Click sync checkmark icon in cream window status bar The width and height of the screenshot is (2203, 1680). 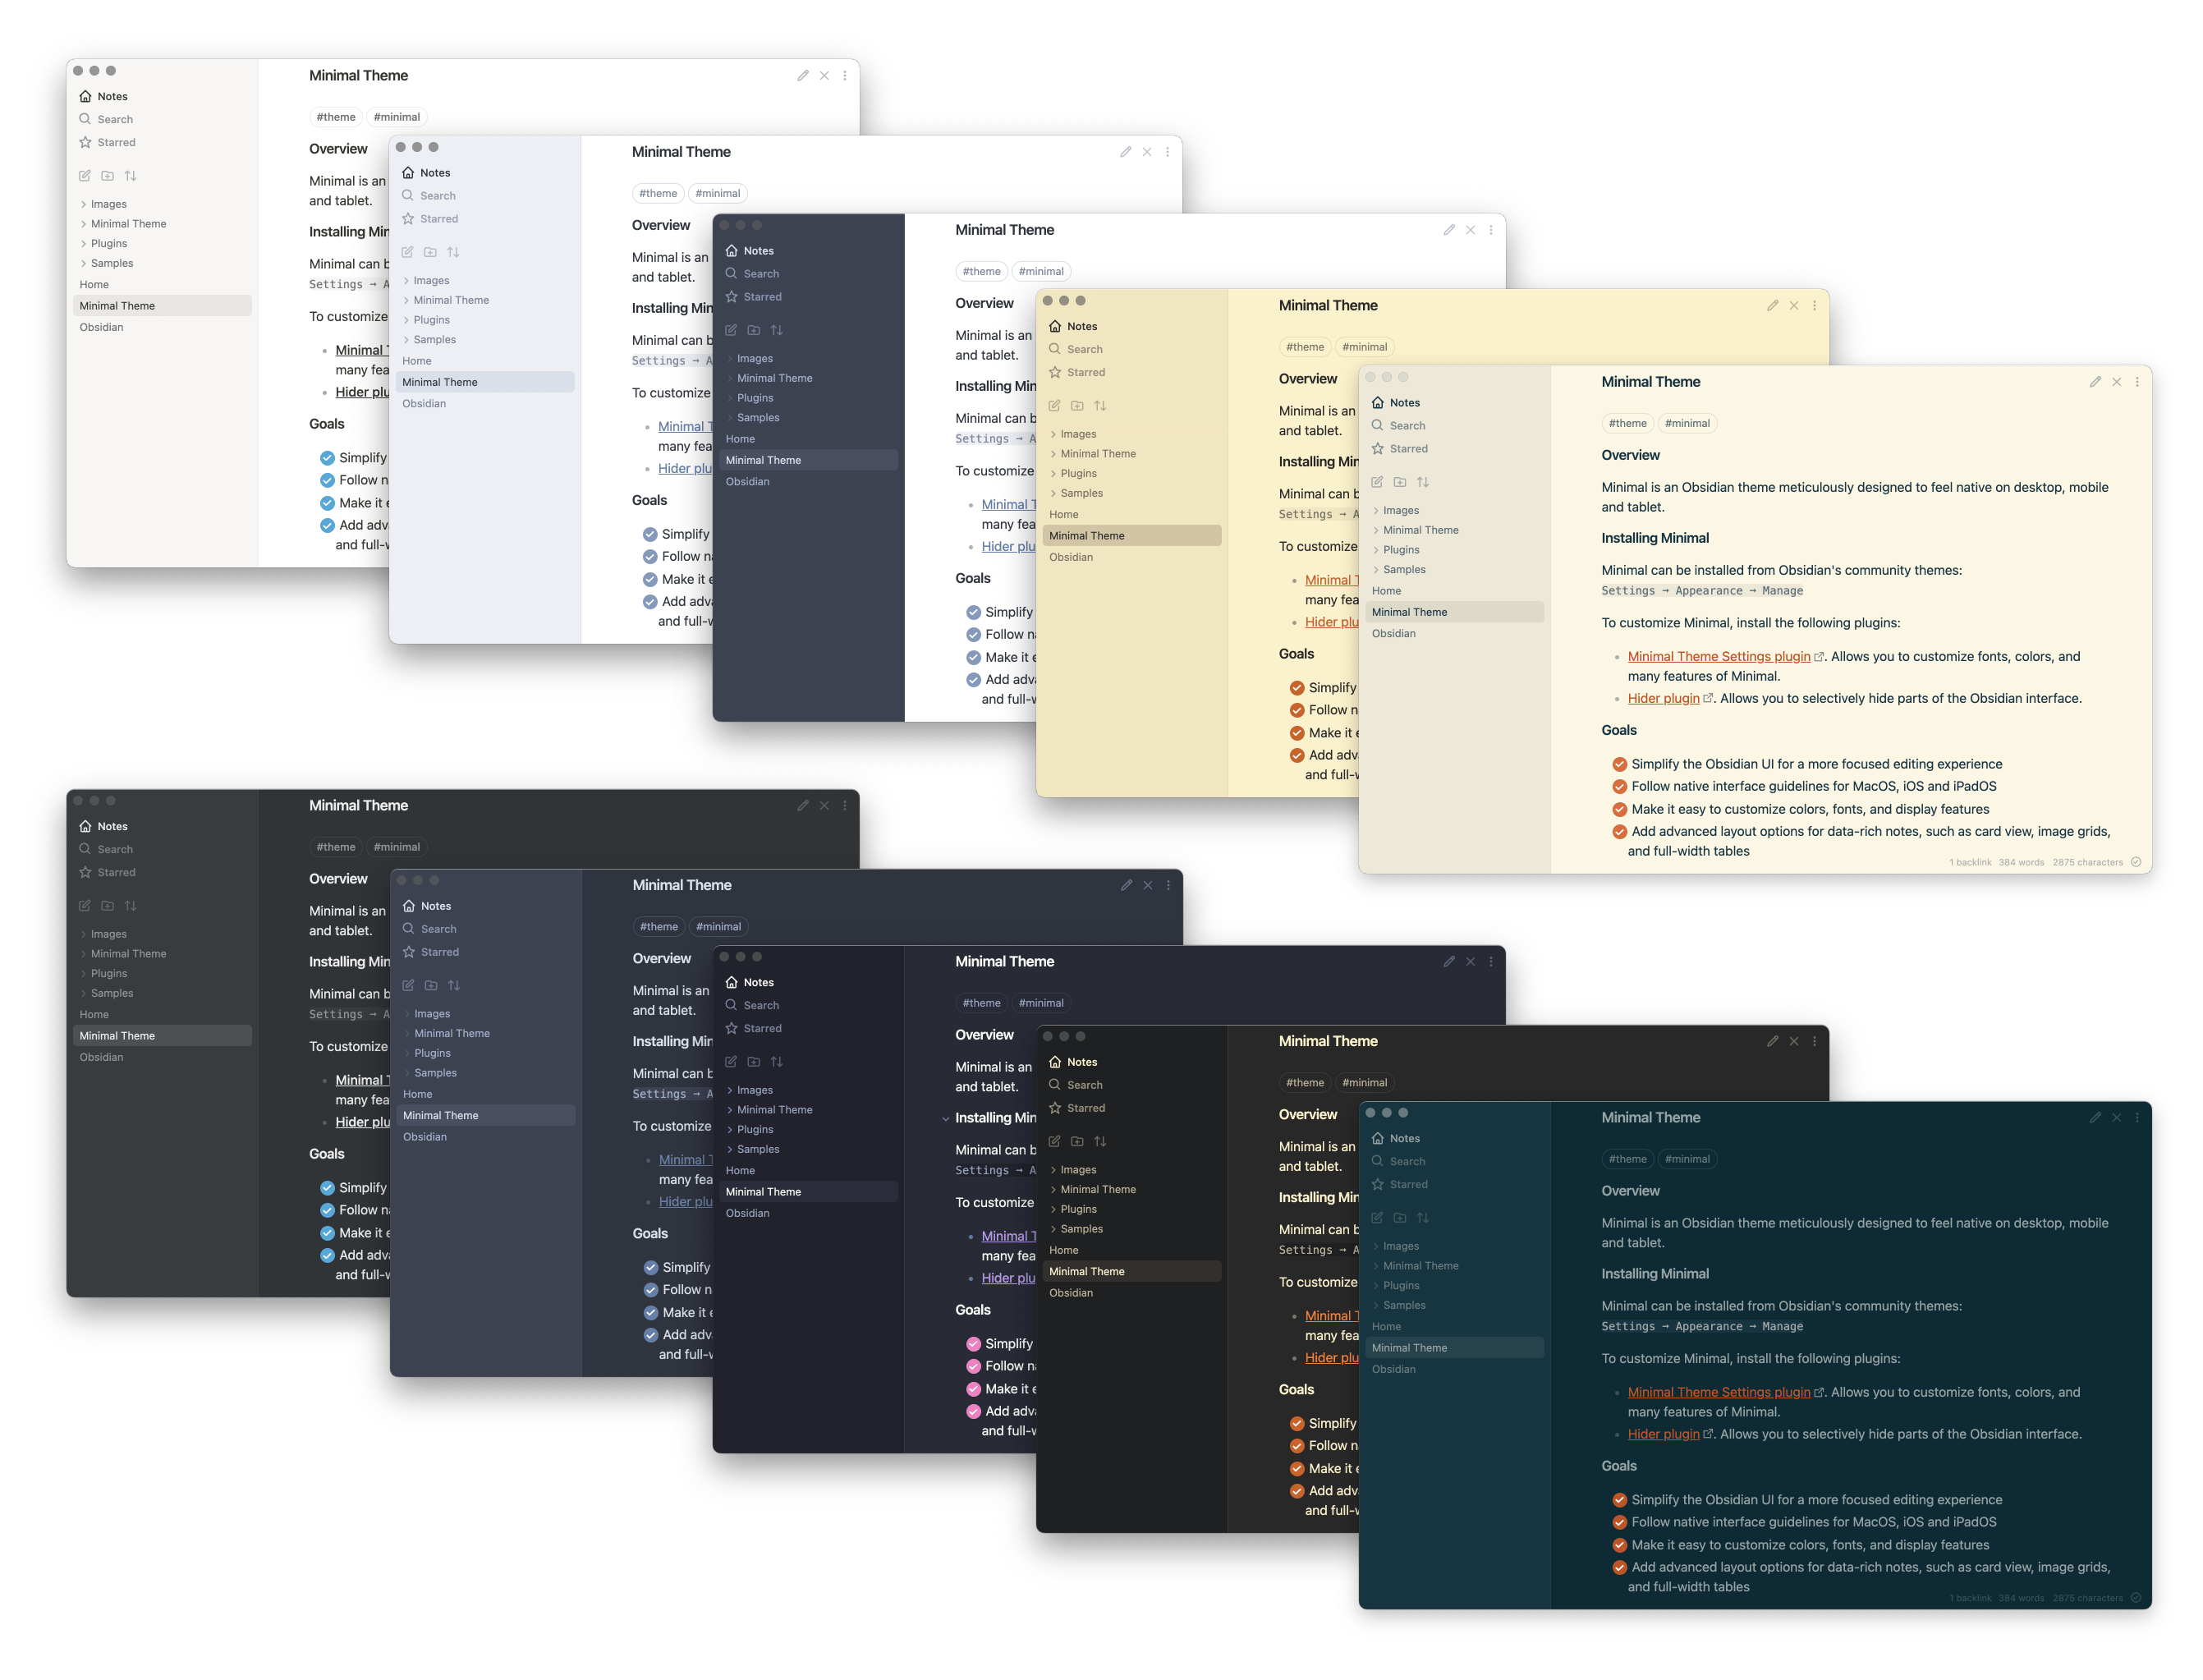click(x=2136, y=862)
